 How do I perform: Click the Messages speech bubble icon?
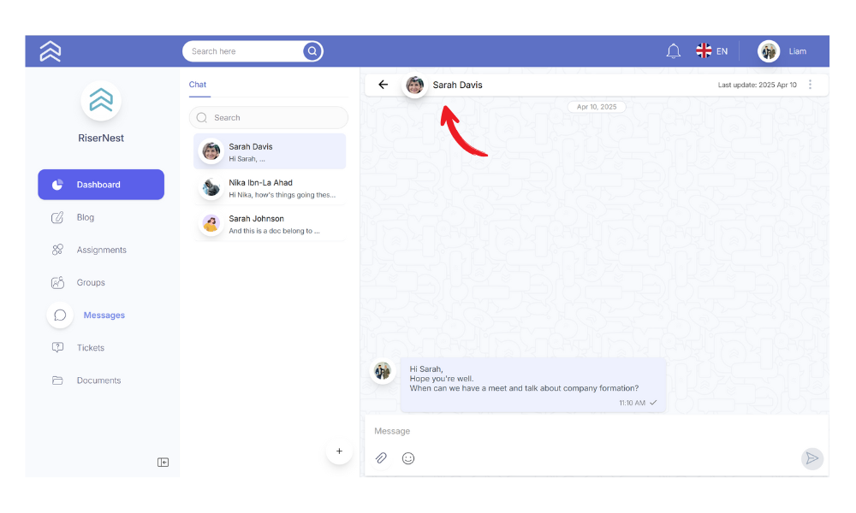click(60, 315)
